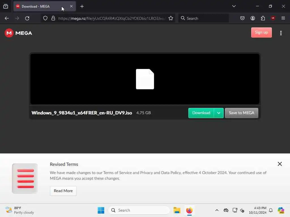
Task: Select the Download - MEGA tab
Action: tap(44, 6)
